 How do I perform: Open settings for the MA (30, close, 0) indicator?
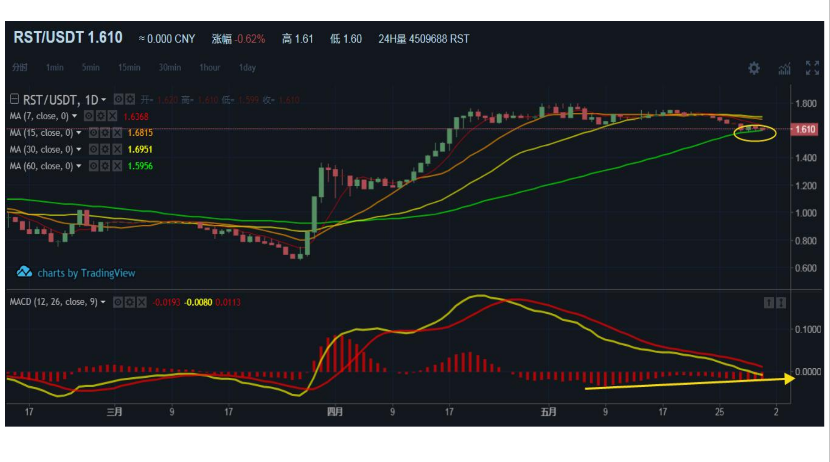pos(105,149)
